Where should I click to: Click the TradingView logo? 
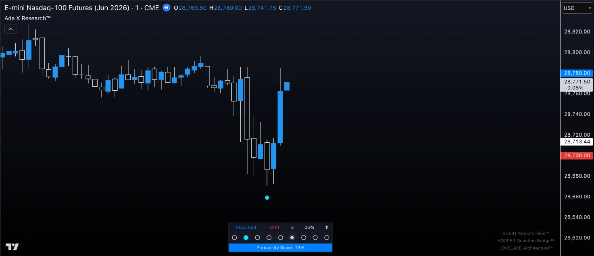[12, 247]
